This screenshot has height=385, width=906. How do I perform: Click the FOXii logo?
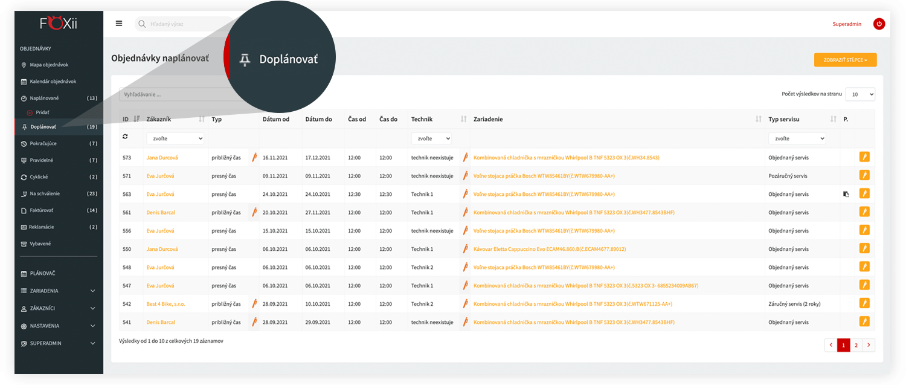59,24
